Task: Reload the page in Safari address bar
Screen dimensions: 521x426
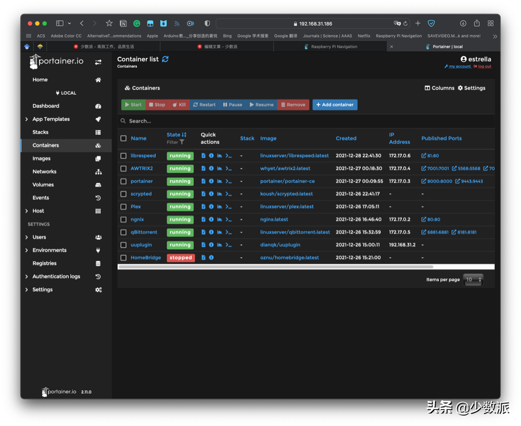Action: [x=405, y=23]
